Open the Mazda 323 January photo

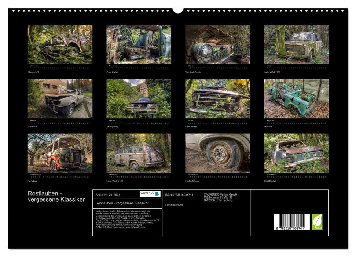pyautogui.click(x=60, y=44)
